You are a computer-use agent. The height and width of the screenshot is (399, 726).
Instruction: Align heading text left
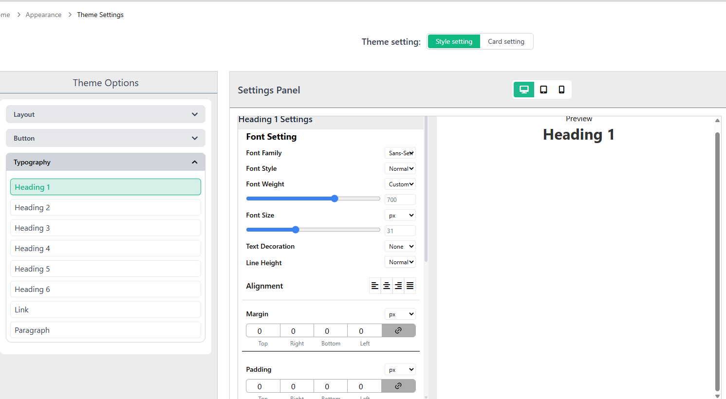[375, 286]
